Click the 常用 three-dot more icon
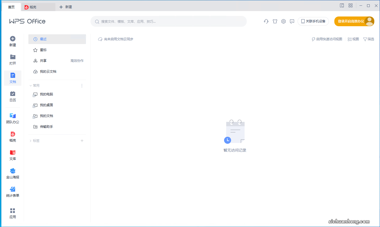 [x=82, y=86]
